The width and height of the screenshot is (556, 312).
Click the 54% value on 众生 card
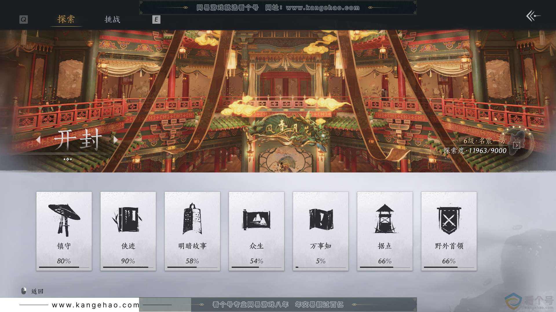(257, 261)
